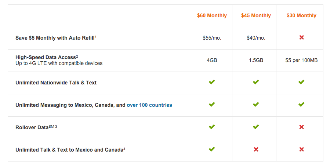330x167 pixels.
Task: Select the $30 Monthly plan header
Action: tap(301, 15)
